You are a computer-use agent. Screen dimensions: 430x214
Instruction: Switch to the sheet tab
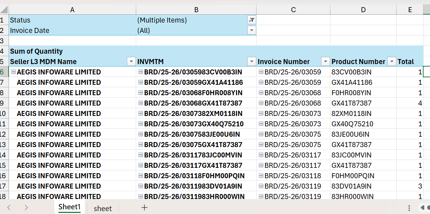click(103, 208)
